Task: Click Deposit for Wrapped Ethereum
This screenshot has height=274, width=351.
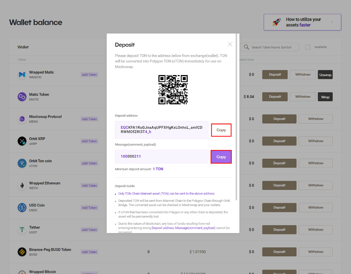Action: pos(279,185)
